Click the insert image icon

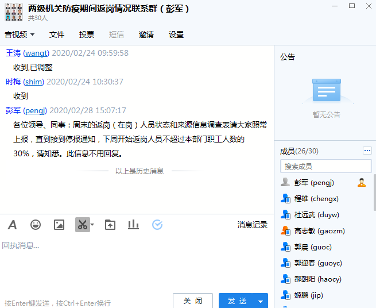[59, 225]
